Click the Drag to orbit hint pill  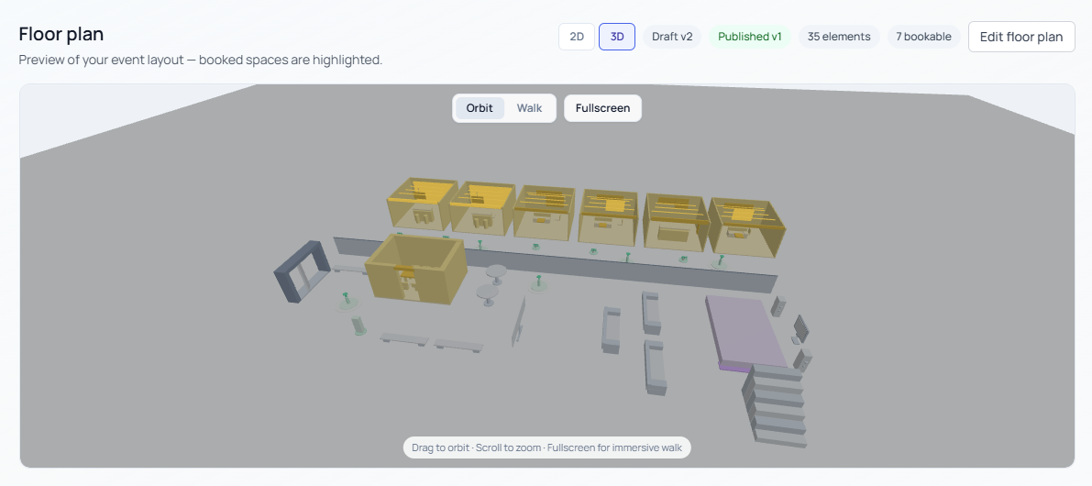pos(546,447)
